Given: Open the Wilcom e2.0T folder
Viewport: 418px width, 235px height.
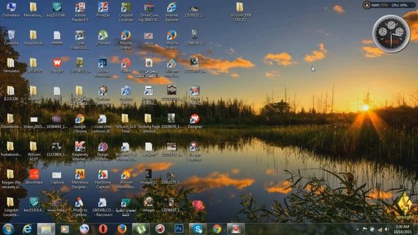Looking at the screenshot, I should 34,151.
